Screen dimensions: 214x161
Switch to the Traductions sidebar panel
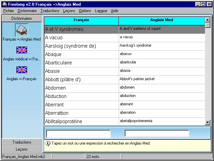[x=22, y=142]
